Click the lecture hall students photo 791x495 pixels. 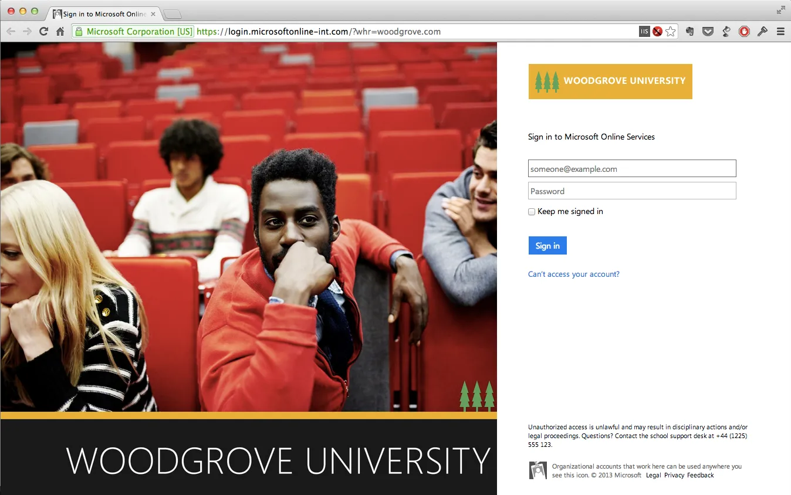point(249,226)
